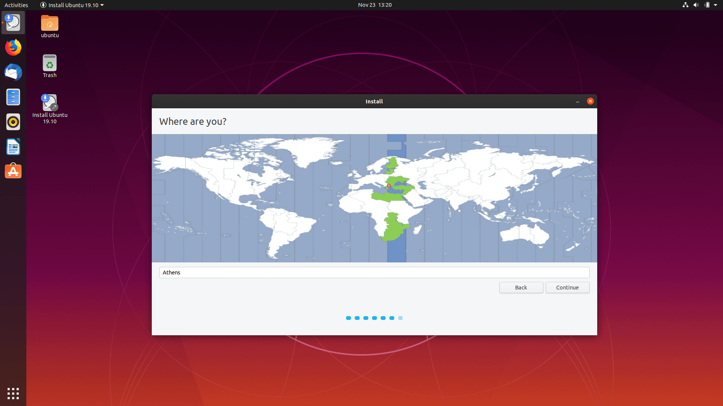This screenshot has height=406, width=723.
Task: Open the Activities overview
Action: (16, 5)
